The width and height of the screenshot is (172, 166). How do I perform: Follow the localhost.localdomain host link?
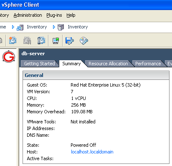[92, 152]
